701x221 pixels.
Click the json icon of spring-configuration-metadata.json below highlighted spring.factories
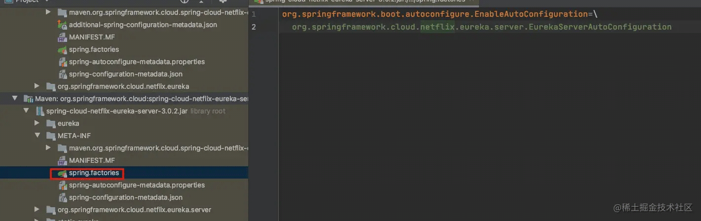point(62,197)
